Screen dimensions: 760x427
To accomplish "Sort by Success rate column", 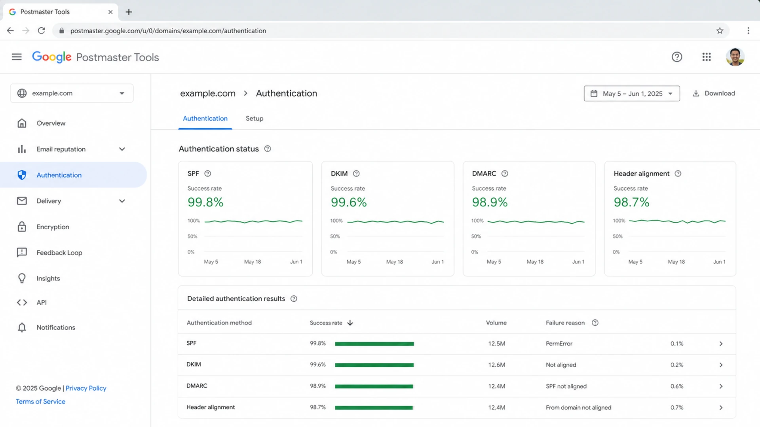I will click(x=331, y=323).
